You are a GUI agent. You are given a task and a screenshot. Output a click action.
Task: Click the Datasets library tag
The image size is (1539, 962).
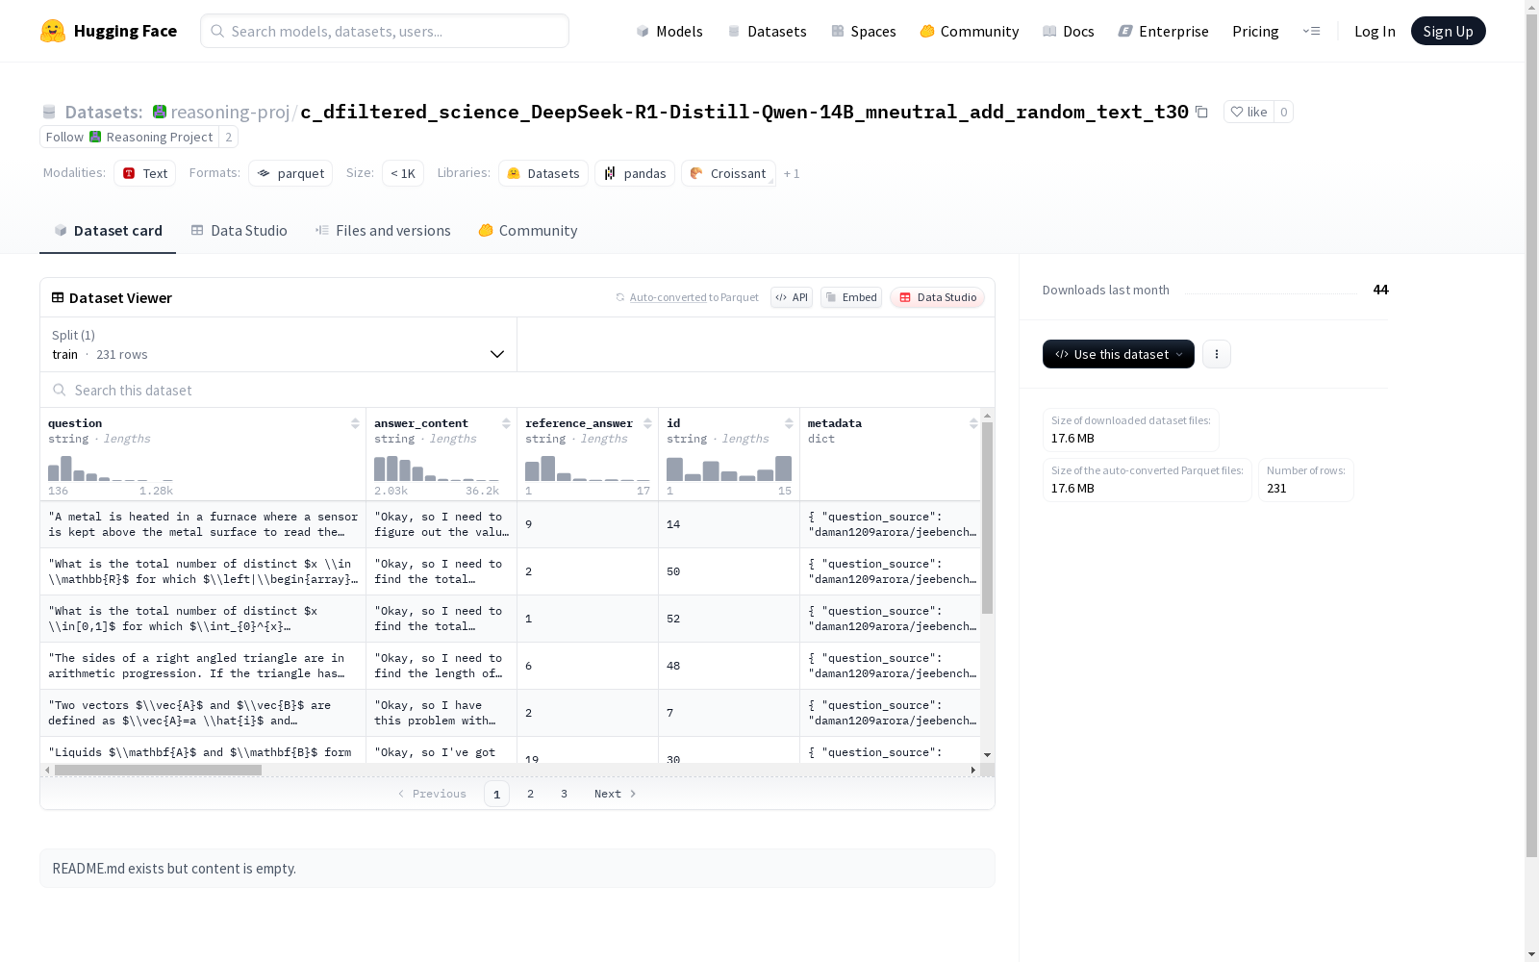(543, 173)
